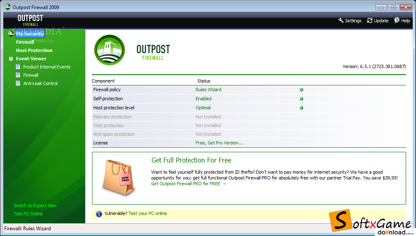Click Free, Get Pro Version license link
The width and height of the screenshot is (416, 236).
(x=219, y=143)
